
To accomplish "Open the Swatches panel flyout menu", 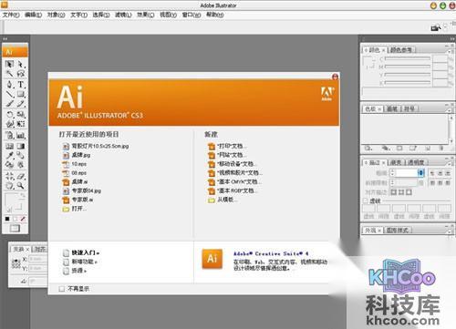I will coord(450,109).
